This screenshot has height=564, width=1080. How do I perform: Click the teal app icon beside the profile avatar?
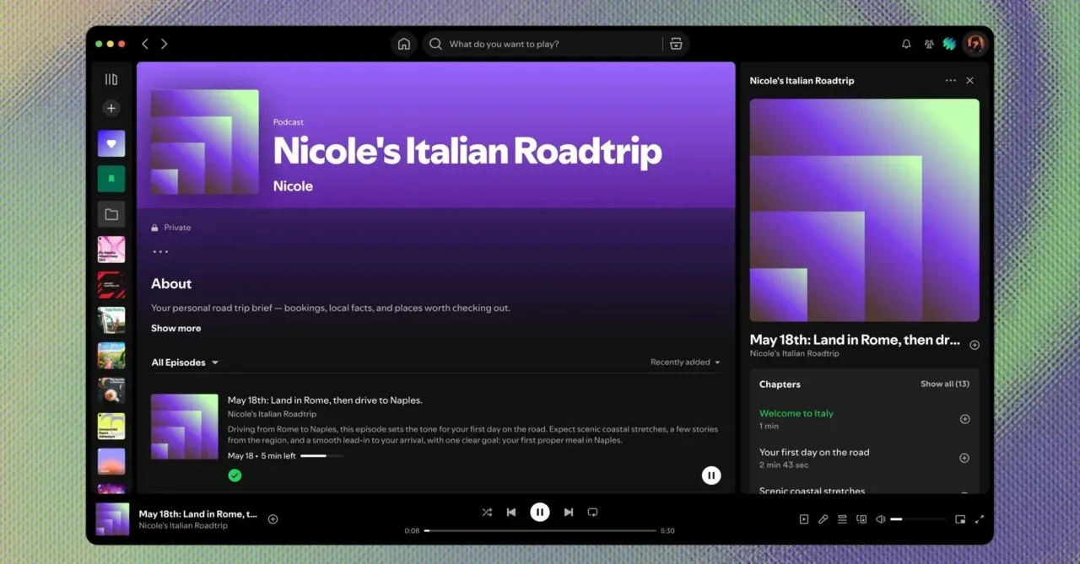[949, 44]
